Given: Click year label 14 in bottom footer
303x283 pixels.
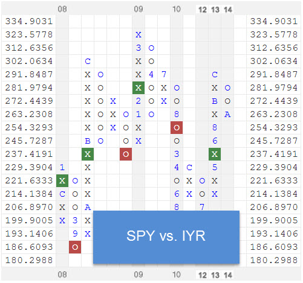Looking at the screenshot, I should (x=228, y=275).
